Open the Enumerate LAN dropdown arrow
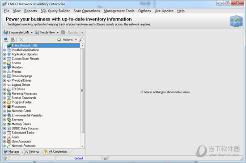Image resolution: width=246 pixels, height=163 pixels. [x=32, y=33]
